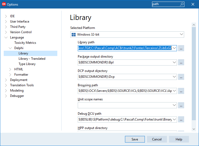Open Browsing path dropdown arrow
This screenshot has width=199, height=146.
(174, 91)
